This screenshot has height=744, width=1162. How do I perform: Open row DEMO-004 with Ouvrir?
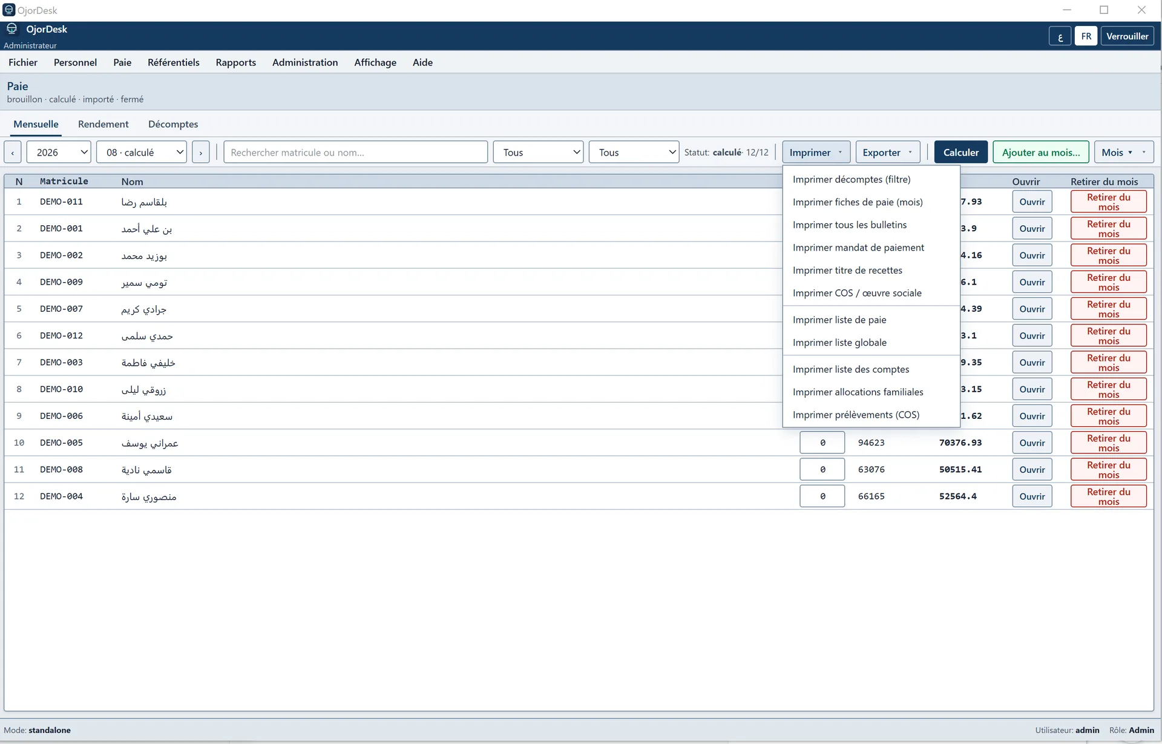pos(1032,496)
